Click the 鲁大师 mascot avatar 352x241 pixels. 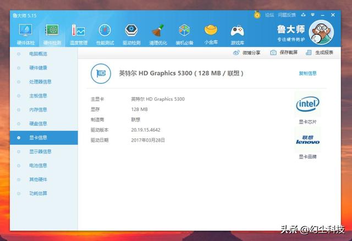[x=321, y=32]
